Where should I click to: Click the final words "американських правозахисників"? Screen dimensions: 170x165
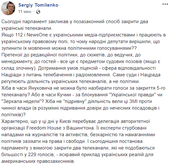tap(38, 161)
